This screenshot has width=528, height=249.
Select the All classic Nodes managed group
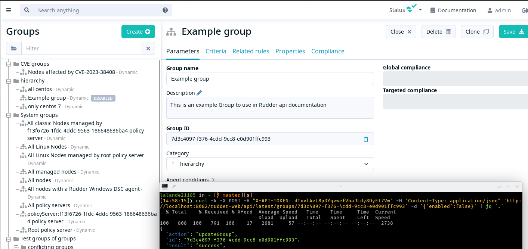[x=86, y=131]
